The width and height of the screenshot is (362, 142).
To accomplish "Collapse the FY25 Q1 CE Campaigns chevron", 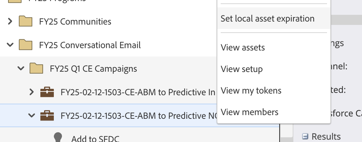I will pyautogui.click(x=21, y=68).
